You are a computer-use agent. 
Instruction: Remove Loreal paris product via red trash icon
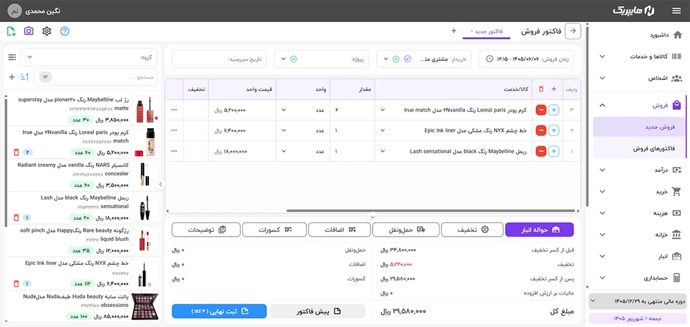click(17, 152)
